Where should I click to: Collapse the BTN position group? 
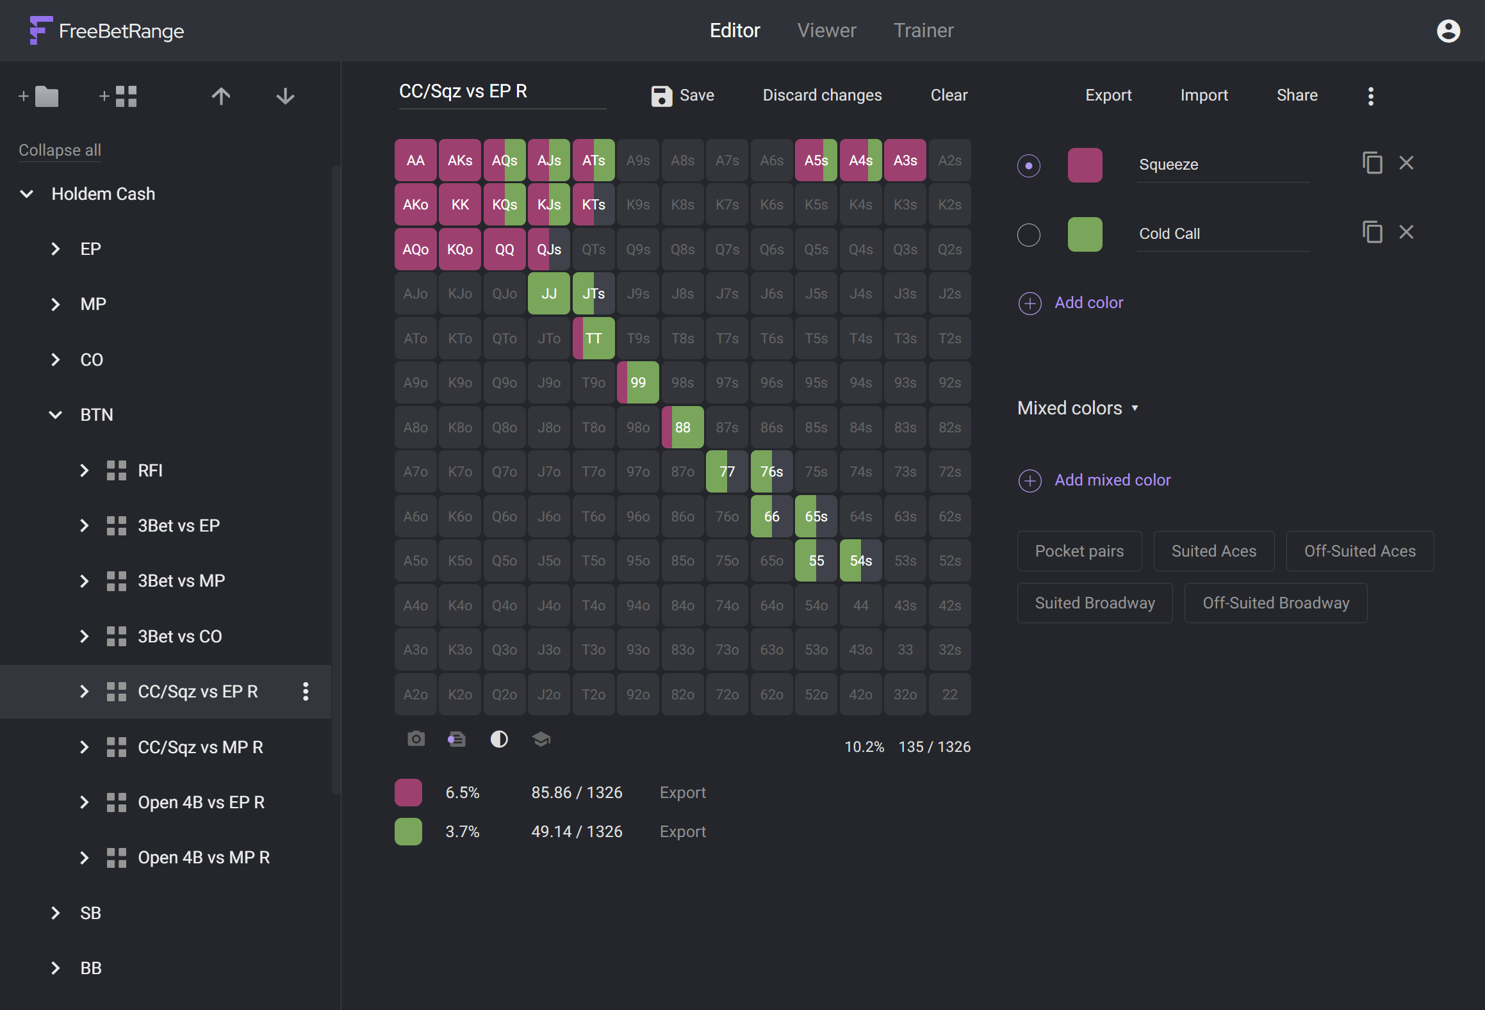[x=54, y=414]
